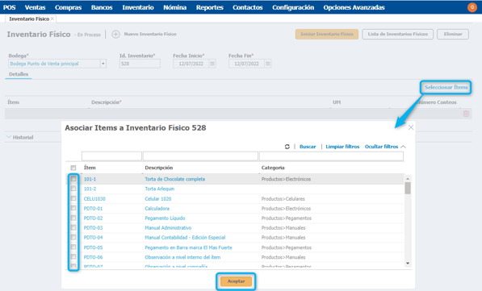Viewport: 482px width, 291px height.
Task: Open the POS menu
Action: point(9,7)
